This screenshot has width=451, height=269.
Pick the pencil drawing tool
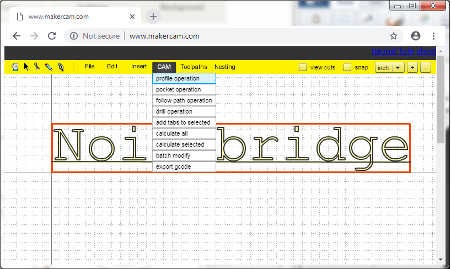(49, 67)
